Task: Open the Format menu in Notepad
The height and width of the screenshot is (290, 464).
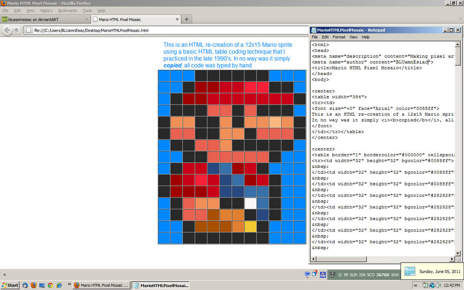Action: coord(339,37)
